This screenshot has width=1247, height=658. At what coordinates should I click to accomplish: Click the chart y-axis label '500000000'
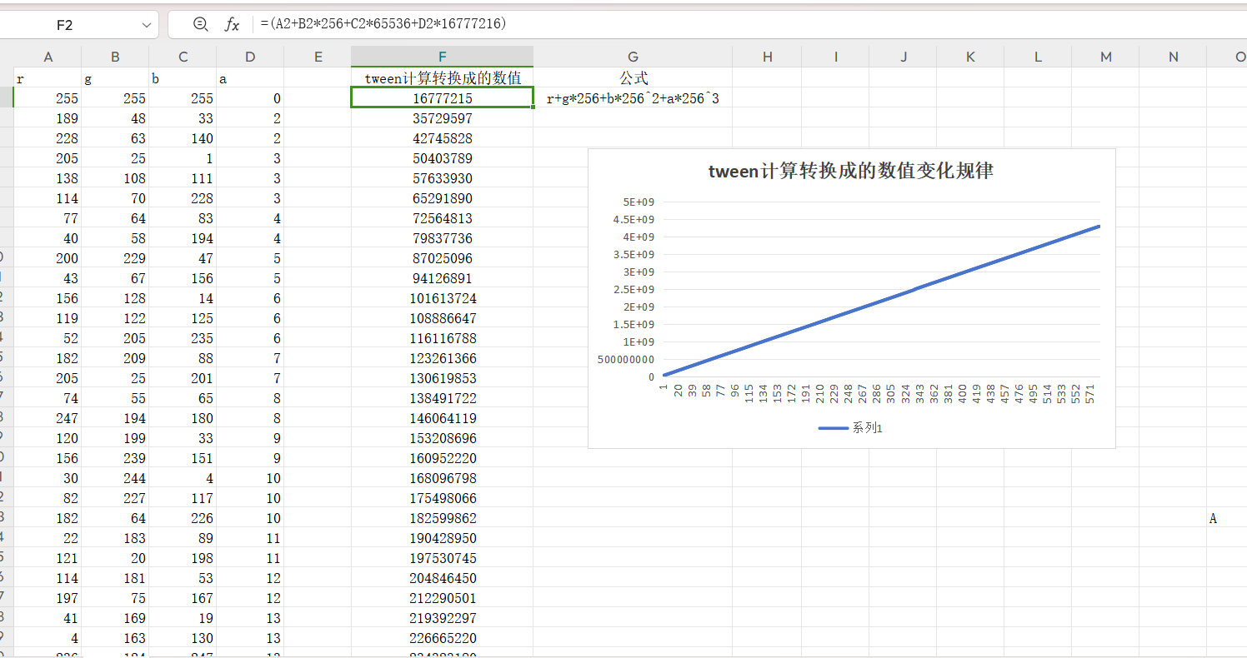click(x=627, y=360)
